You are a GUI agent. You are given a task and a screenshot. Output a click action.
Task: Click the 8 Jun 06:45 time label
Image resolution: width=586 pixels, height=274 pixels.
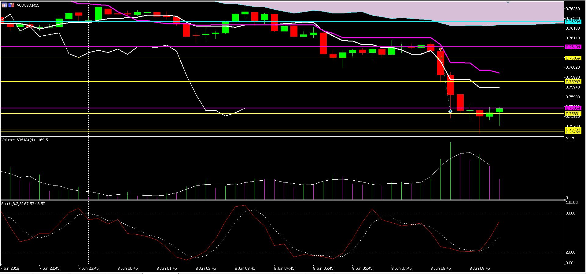coord(363,269)
